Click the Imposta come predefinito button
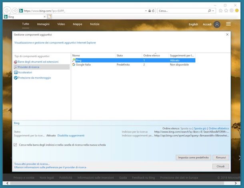 pos(194,158)
